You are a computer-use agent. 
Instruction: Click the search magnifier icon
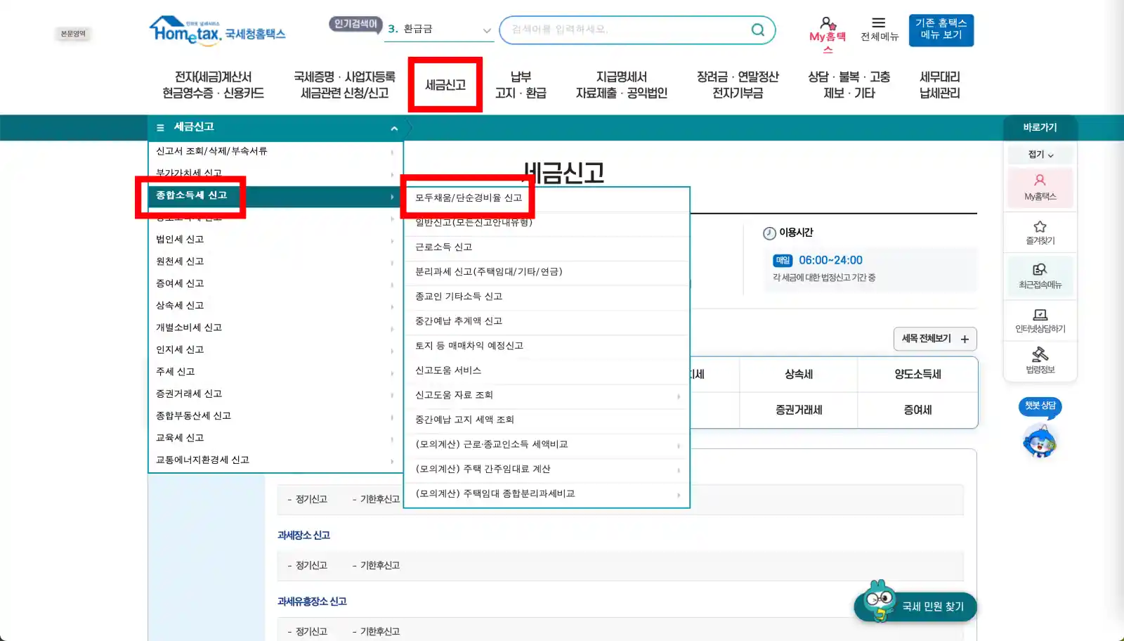click(757, 30)
